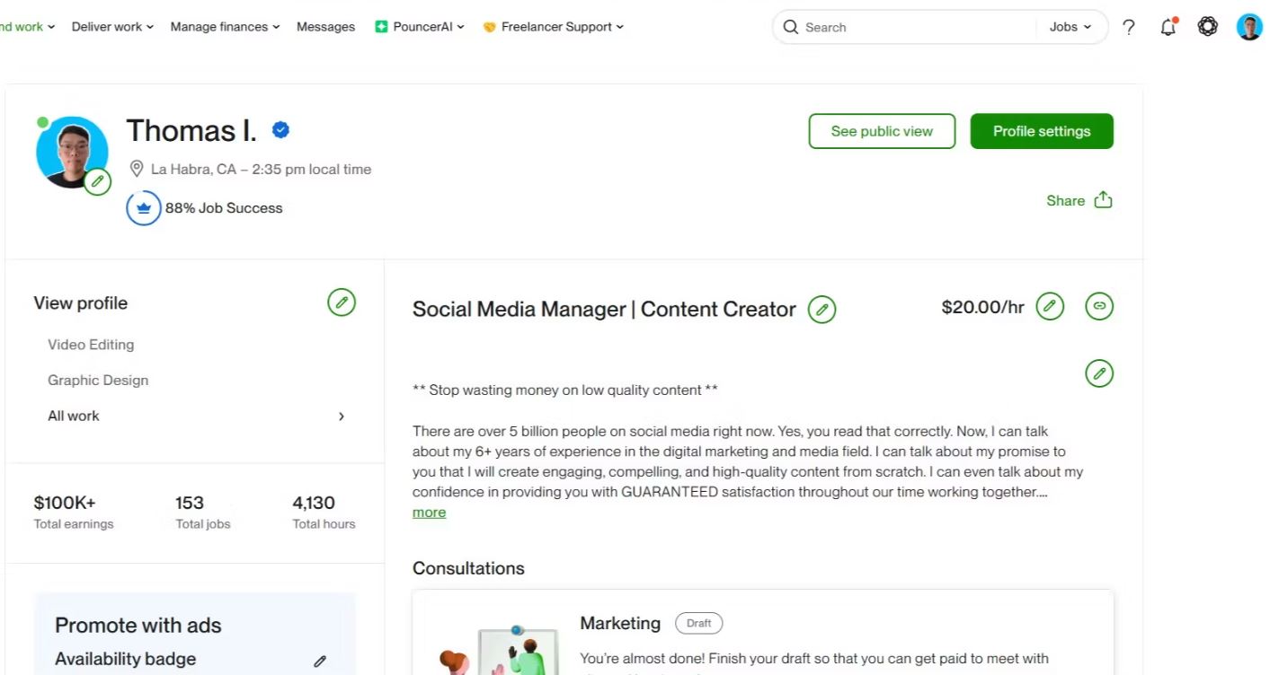This screenshot has height=675, width=1270.
Task: Click the See public view button
Action: pyautogui.click(x=881, y=131)
